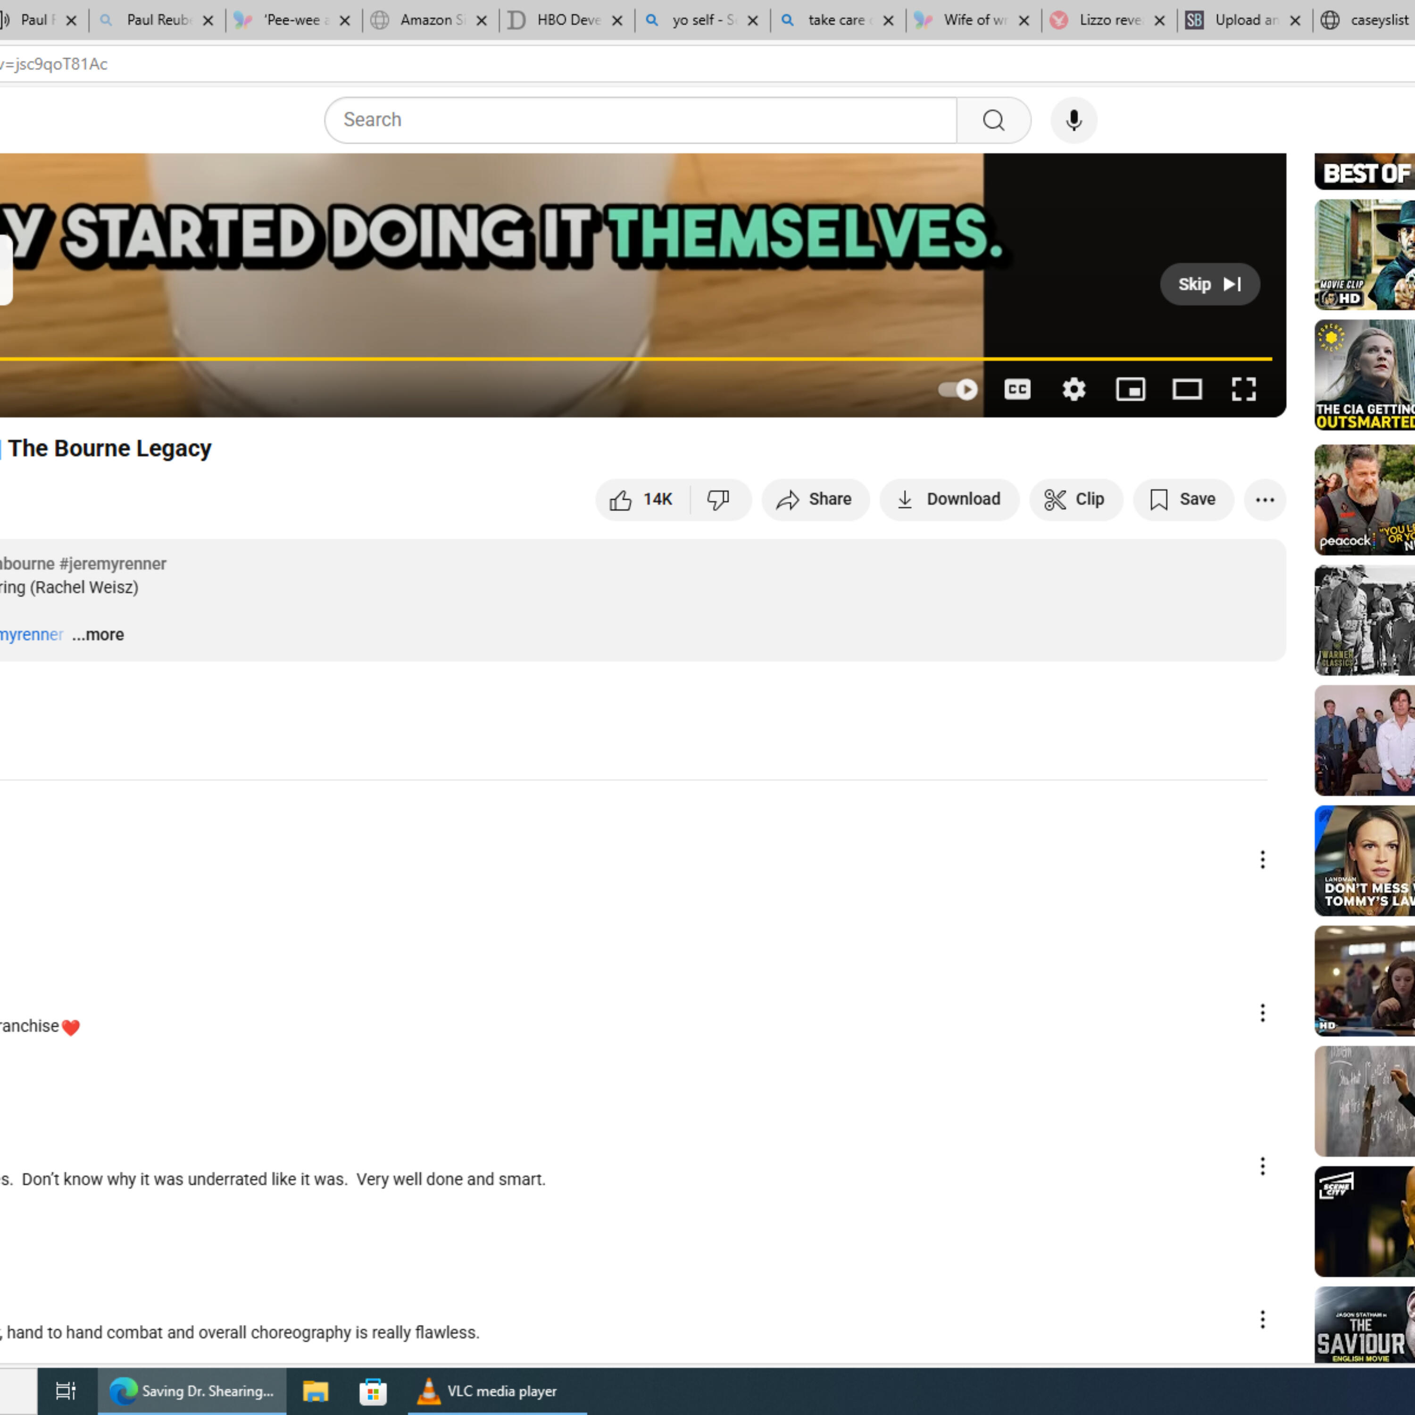Screen dimensions: 1415x1415
Task: Open menu for the choreography comment
Action: [1262, 1319]
